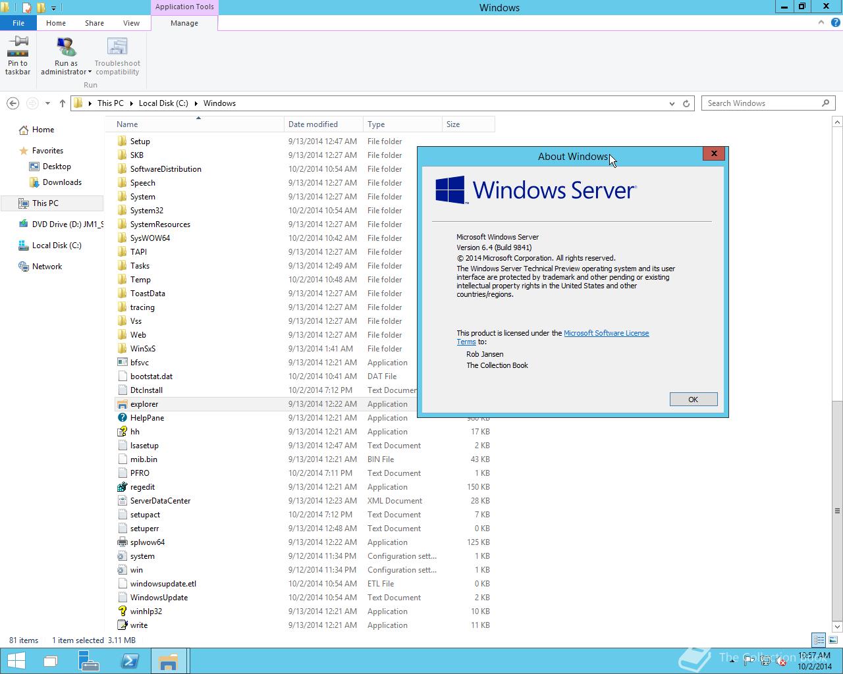Screen dimensions: 843x674
Task: Switch to the Share ribbon tab
Action: [94, 23]
